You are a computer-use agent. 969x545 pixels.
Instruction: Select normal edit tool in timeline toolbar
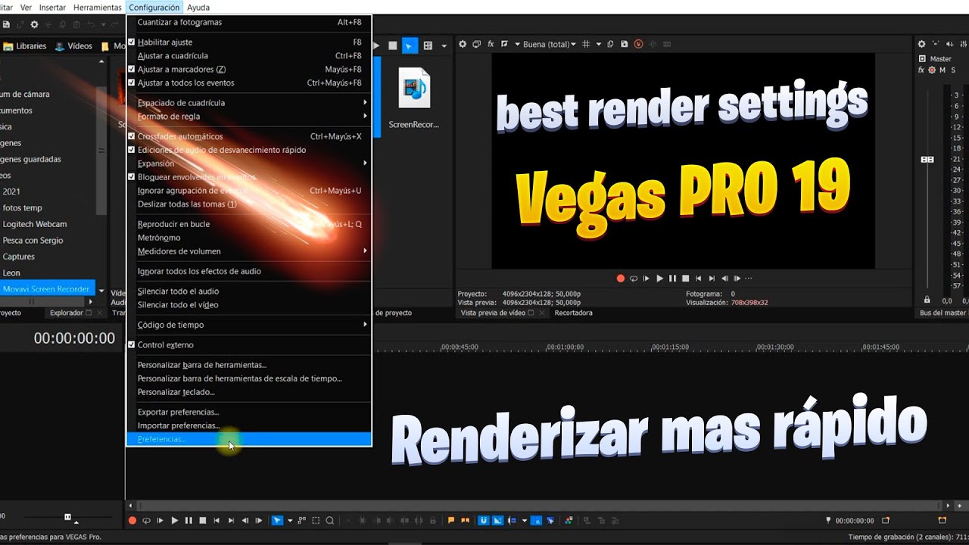pos(277,521)
